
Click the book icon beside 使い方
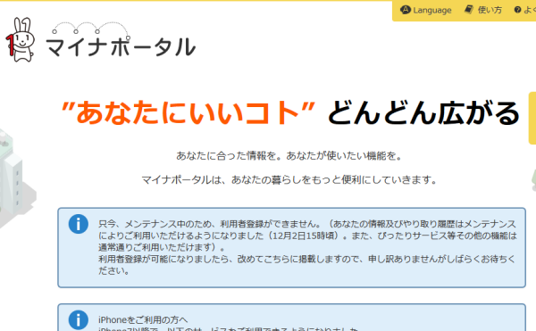(469, 10)
